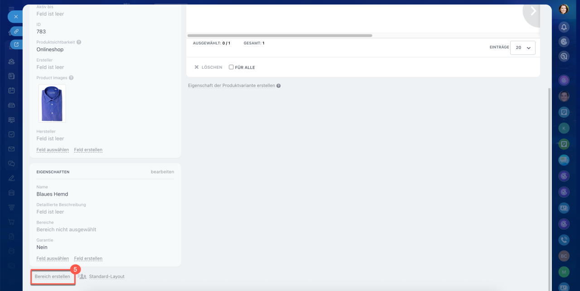Open the hamburger main menu
580x291 pixels.
[x=11, y=9]
